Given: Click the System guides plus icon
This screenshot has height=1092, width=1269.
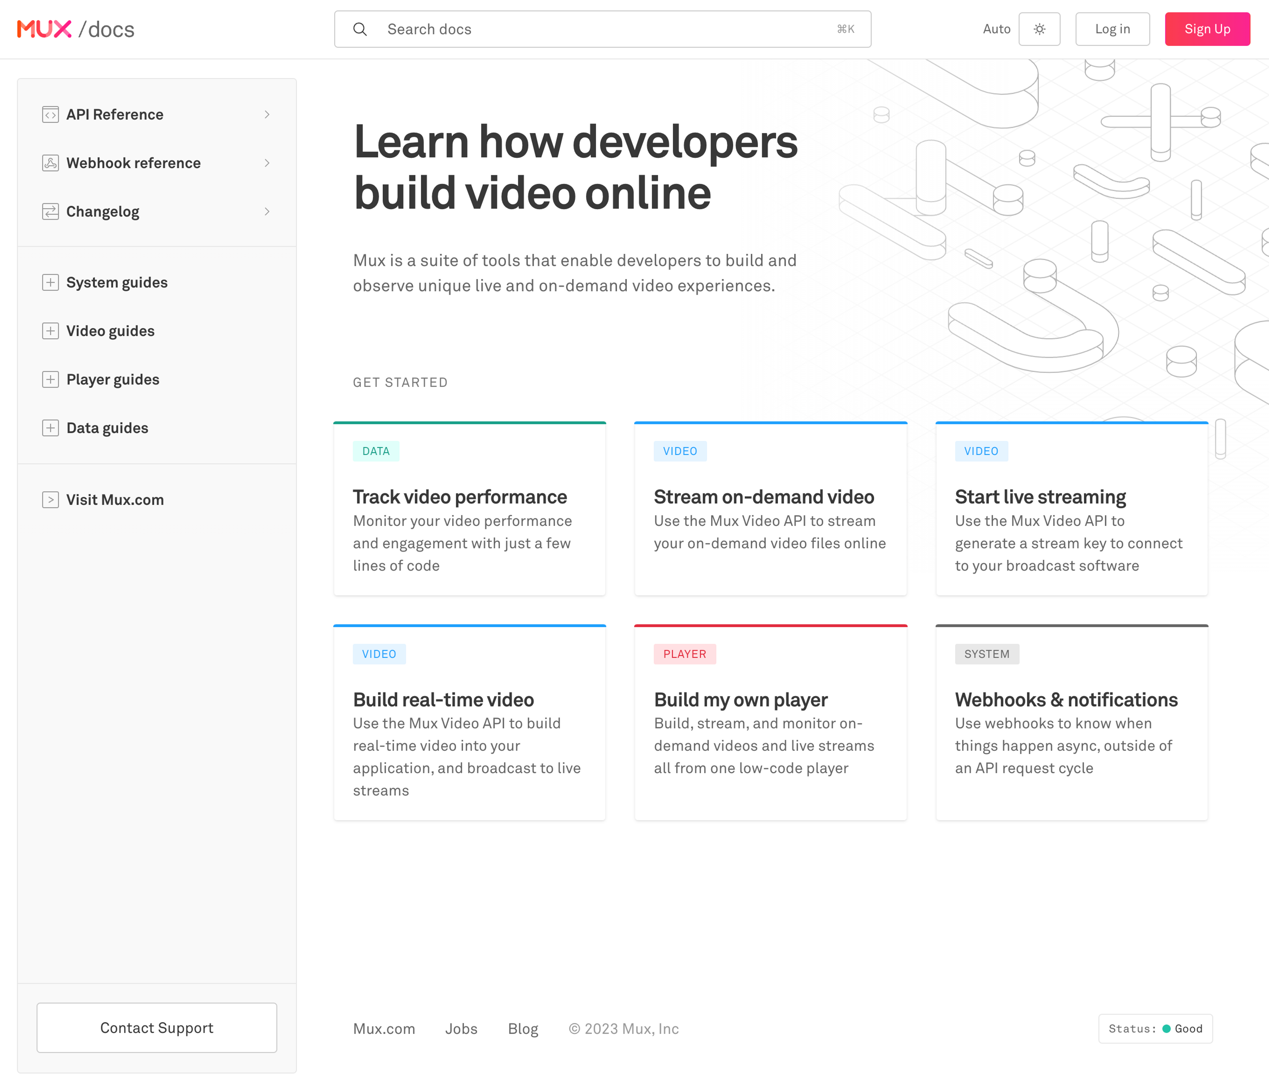Looking at the screenshot, I should tap(51, 283).
